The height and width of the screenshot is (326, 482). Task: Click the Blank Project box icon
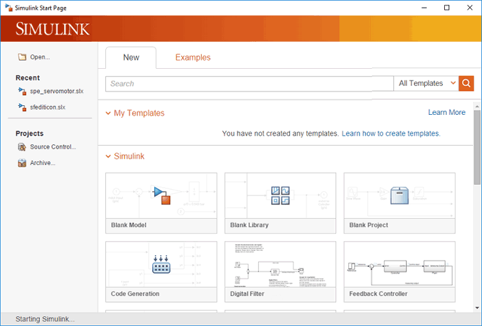tap(399, 195)
